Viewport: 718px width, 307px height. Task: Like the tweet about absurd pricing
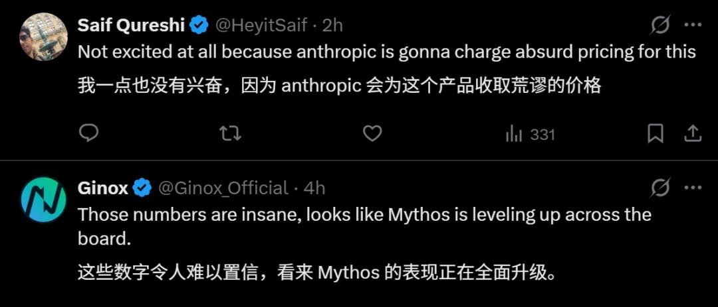tap(372, 134)
